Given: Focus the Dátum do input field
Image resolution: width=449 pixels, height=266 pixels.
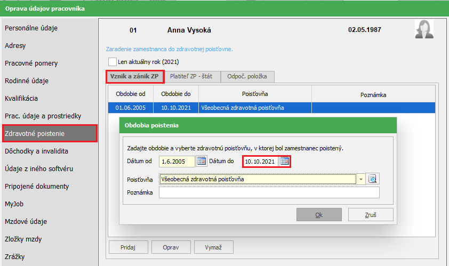Looking at the screenshot, I should tap(261, 162).
